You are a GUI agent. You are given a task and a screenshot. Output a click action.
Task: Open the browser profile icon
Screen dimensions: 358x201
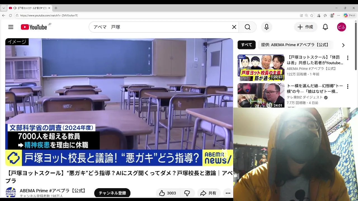332,15
